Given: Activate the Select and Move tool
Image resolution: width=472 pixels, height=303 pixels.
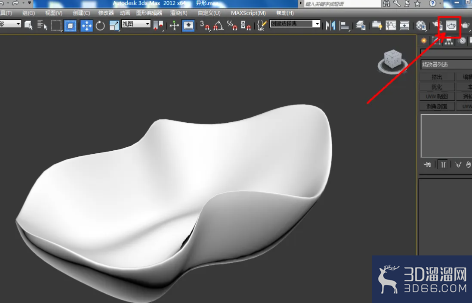Looking at the screenshot, I should (x=87, y=26).
